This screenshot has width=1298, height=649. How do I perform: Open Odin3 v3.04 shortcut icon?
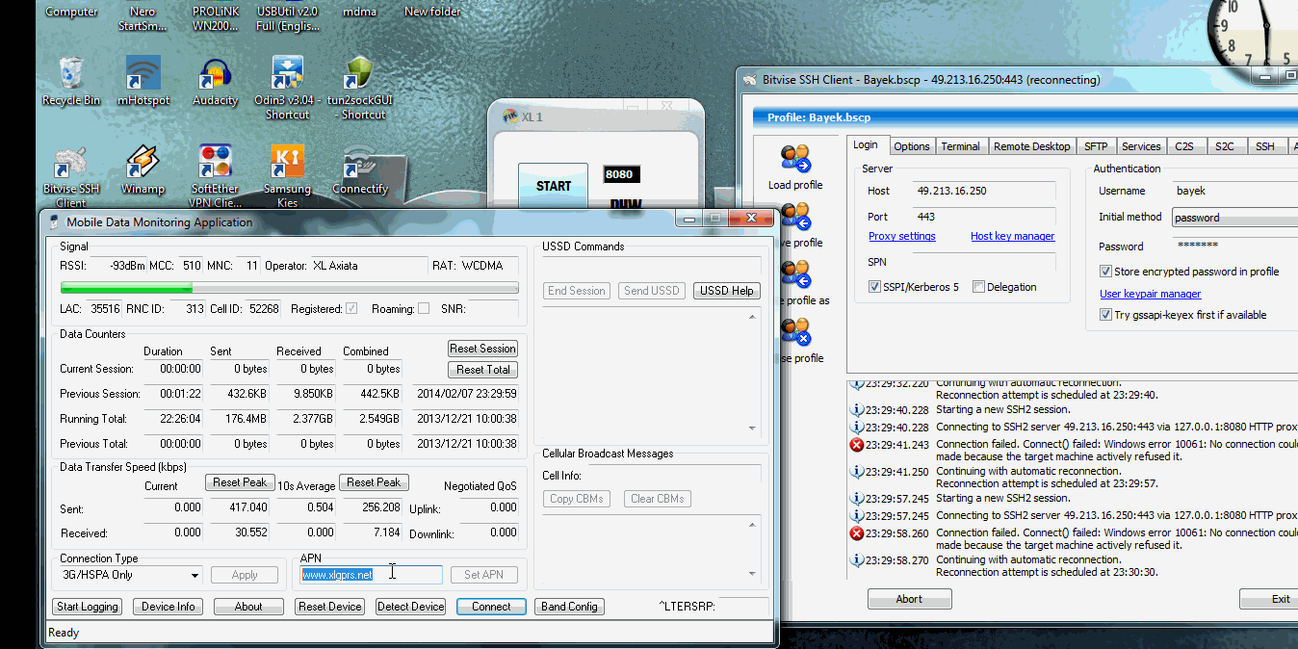click(x=288, y=88)
